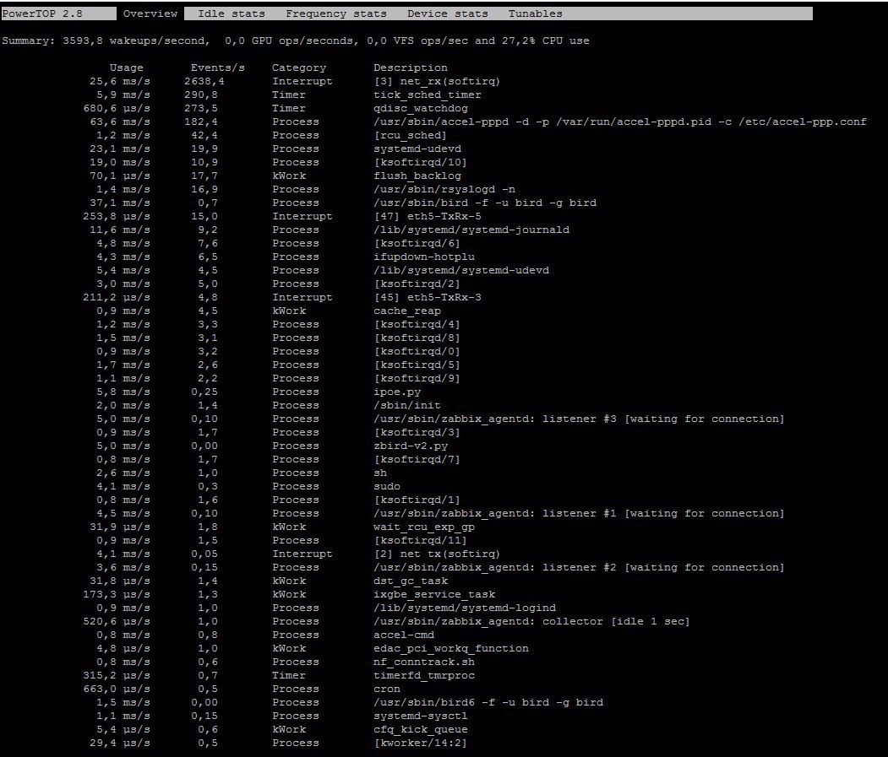Click the cache_reap kWork row
This screenshot has width=888, height=757.
point(269,311)
